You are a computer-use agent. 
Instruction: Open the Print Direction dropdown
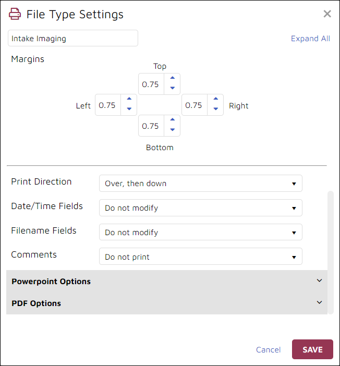(201, 184)
